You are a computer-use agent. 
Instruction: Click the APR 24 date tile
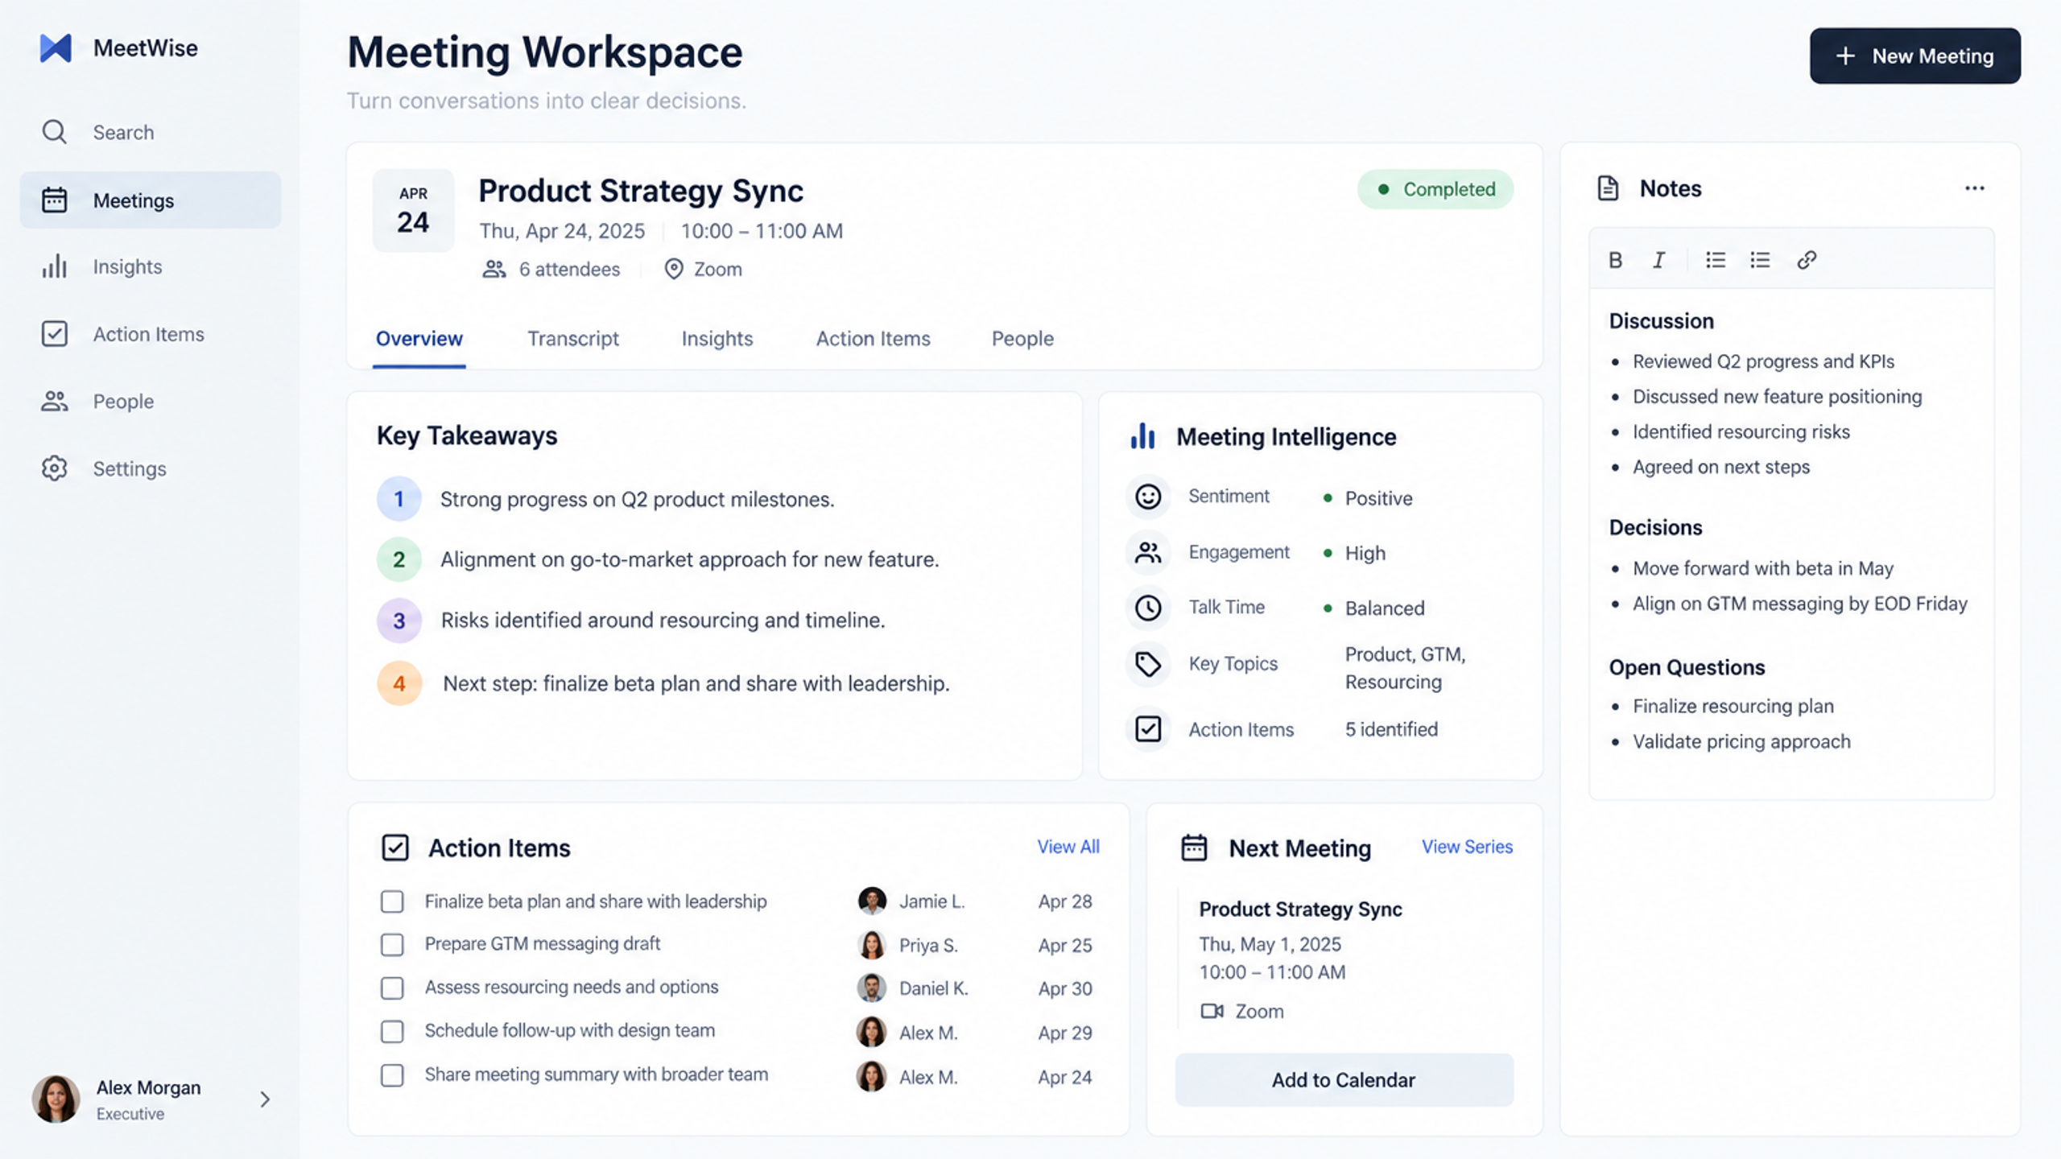[413, 211]
